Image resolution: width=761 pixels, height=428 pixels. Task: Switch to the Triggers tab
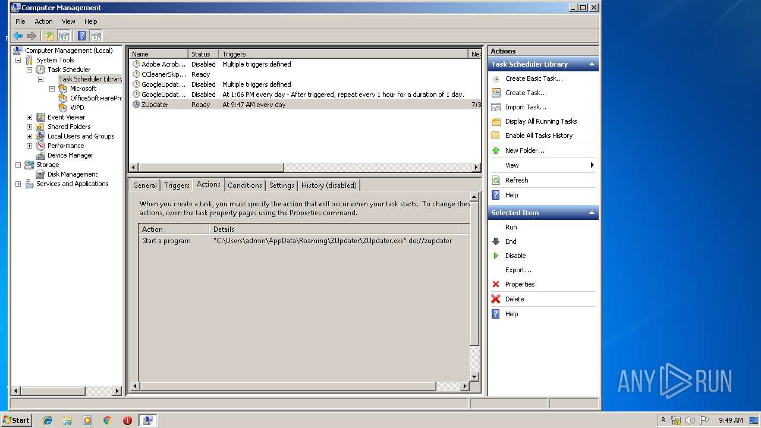pyautogui.click(x=177, y=185)
